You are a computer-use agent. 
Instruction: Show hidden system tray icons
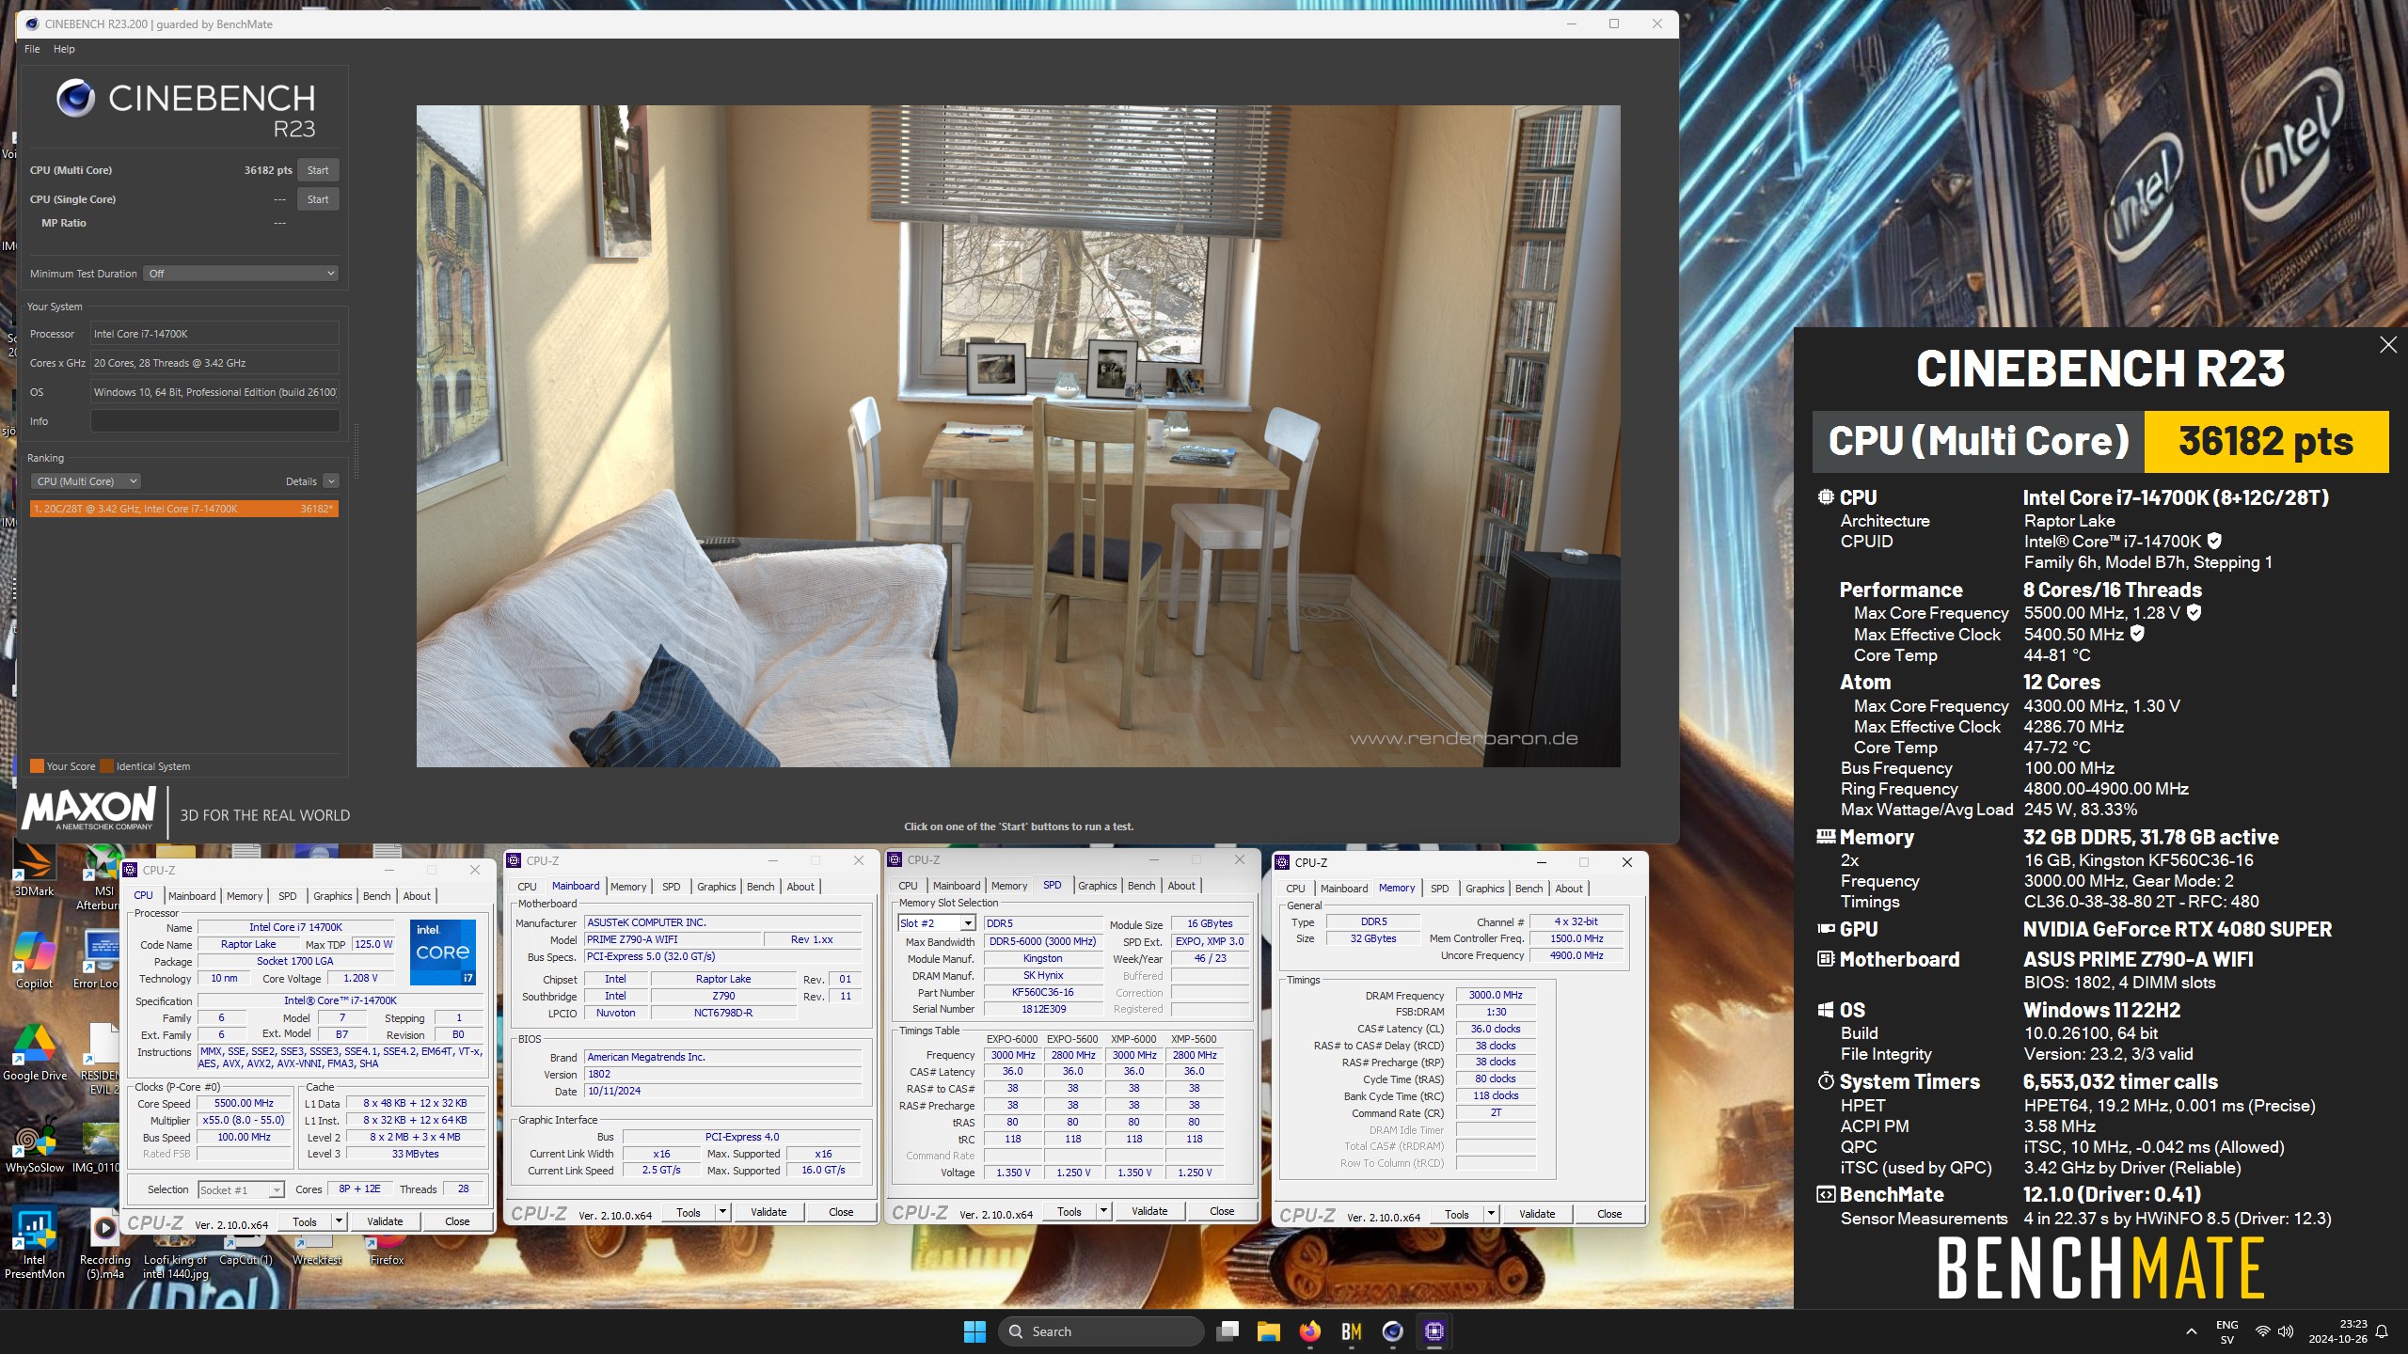2192,1331
